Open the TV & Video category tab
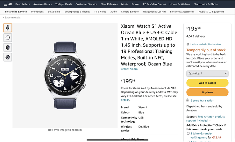235x142 pixels. (100, 12)
